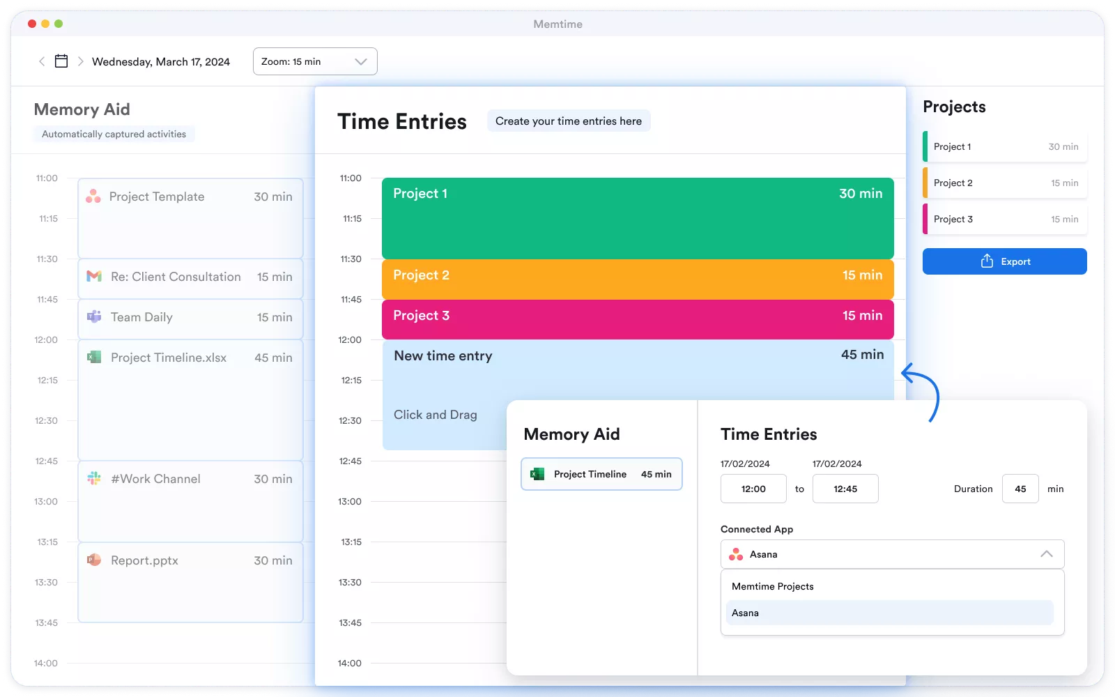Click the Asana icon on Project Template

tap(93, 197)
